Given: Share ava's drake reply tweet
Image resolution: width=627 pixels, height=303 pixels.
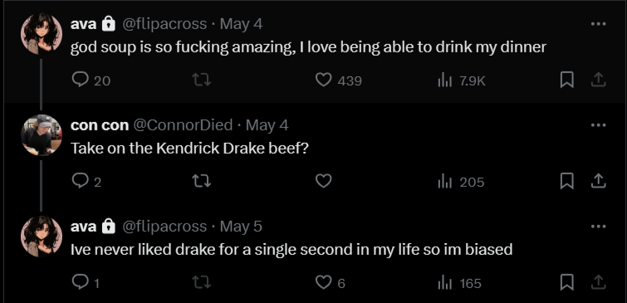Looking at the screenshot, I should pyautogui.click(x=598, y=282).
